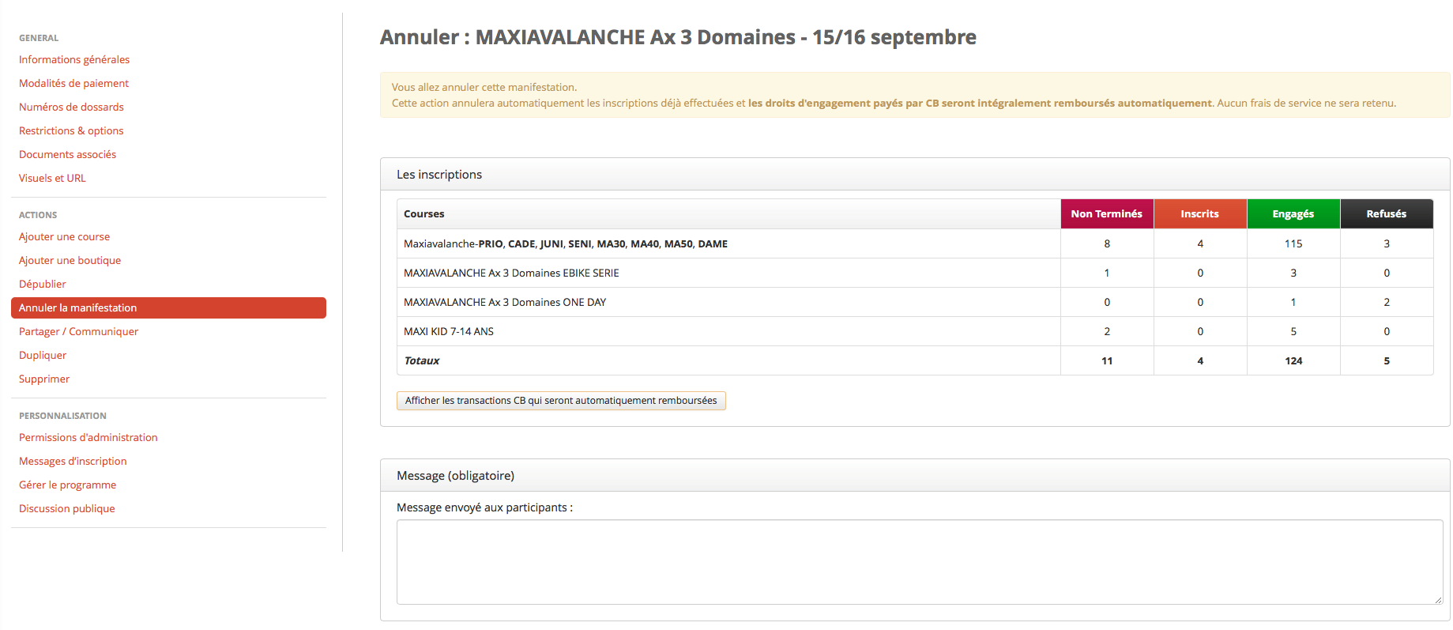This screenshot has height=630, width=1453.
Task: Open Permissions d'administration
Action: click(88, 437)
